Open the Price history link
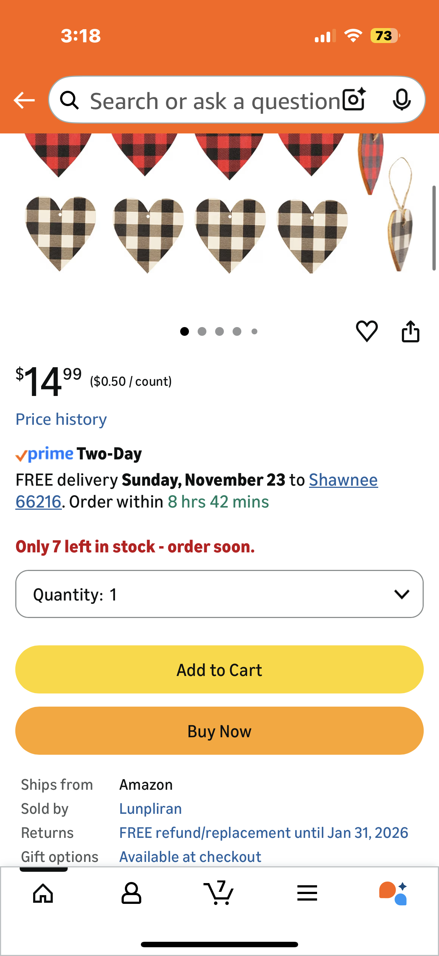This screenshot has height=956, width=439. coord(61,419)
